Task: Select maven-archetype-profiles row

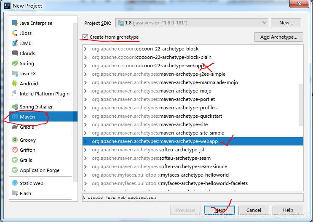Action: (193, 108)
